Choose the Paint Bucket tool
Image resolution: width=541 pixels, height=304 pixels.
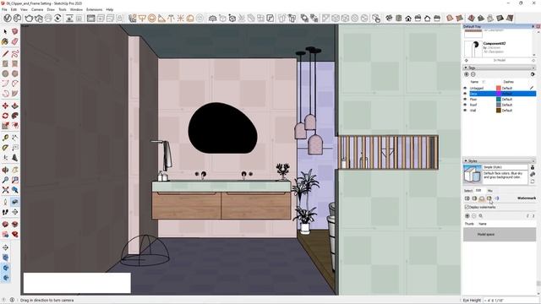tap(5, 41)
